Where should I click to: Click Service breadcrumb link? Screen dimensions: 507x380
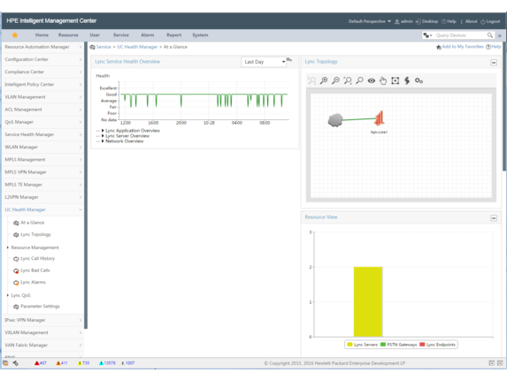pos(104,47)
